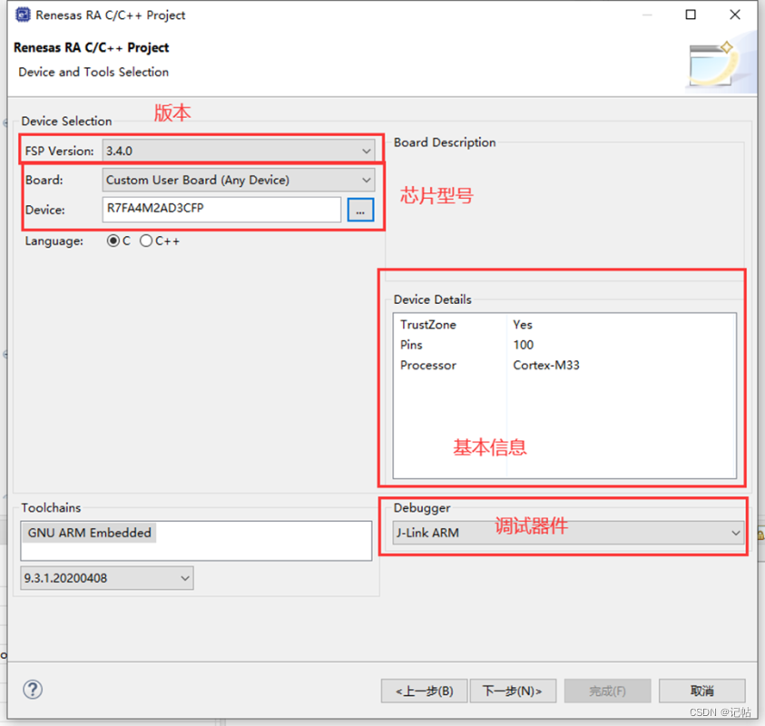Open the toolchain version 9.3.1.20200408 dropdown

coord(107,578)
